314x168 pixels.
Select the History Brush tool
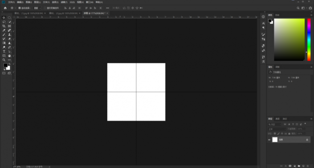(4, 39)
